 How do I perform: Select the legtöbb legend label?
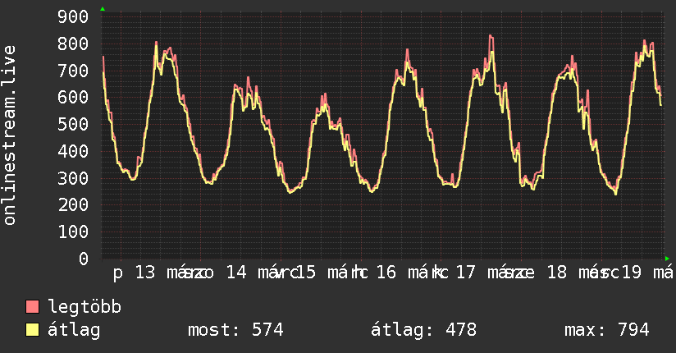coord(84,306)
